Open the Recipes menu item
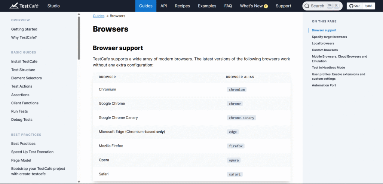Viewport: 383px width, 184px height. [182, 6]
